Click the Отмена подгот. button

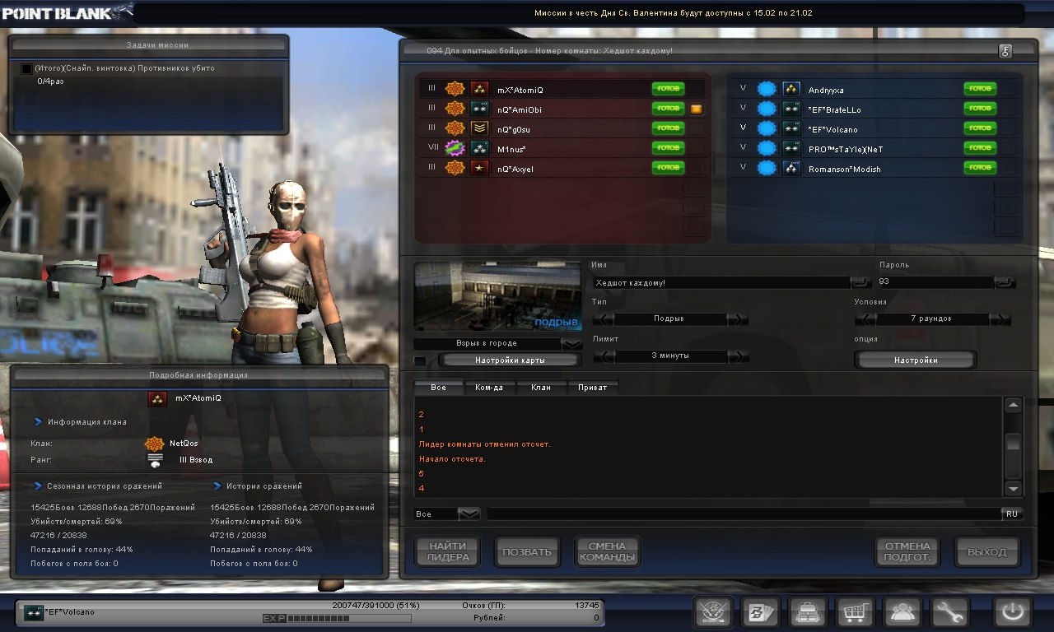click(907, 552)
